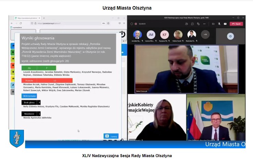This screenshot has height=164, width=253.
Task: Select Halina Ciunel's avatar
Action: (178, 35)
